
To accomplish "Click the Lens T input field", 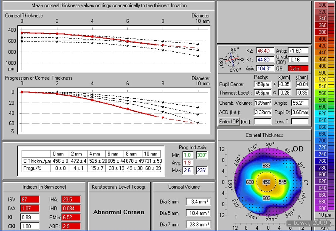I will click(x=300, y=121).
